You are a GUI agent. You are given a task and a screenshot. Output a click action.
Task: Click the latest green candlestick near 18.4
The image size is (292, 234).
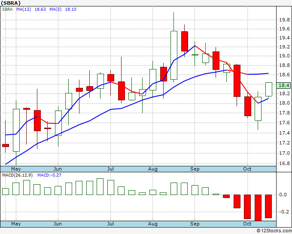point(269,89)
